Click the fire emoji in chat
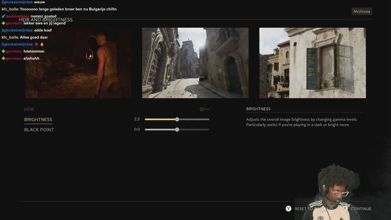The width and height of the screenshot is (391, 220). (42, 44)
